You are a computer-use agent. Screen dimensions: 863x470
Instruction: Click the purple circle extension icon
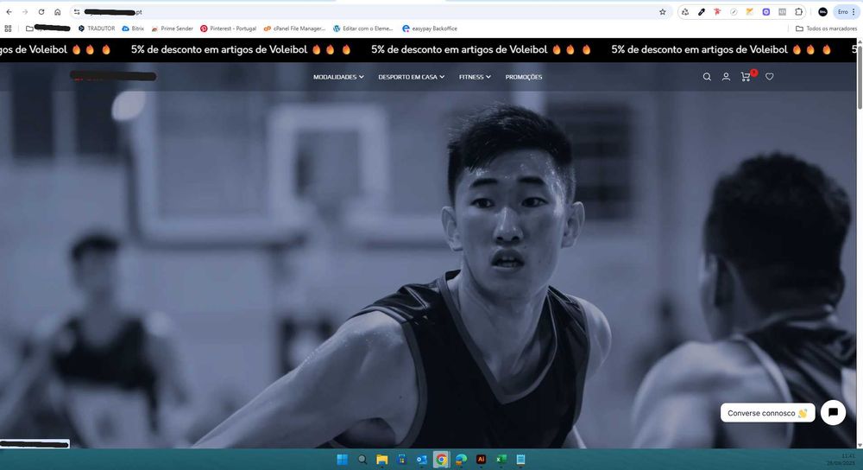tap(766, 11)
